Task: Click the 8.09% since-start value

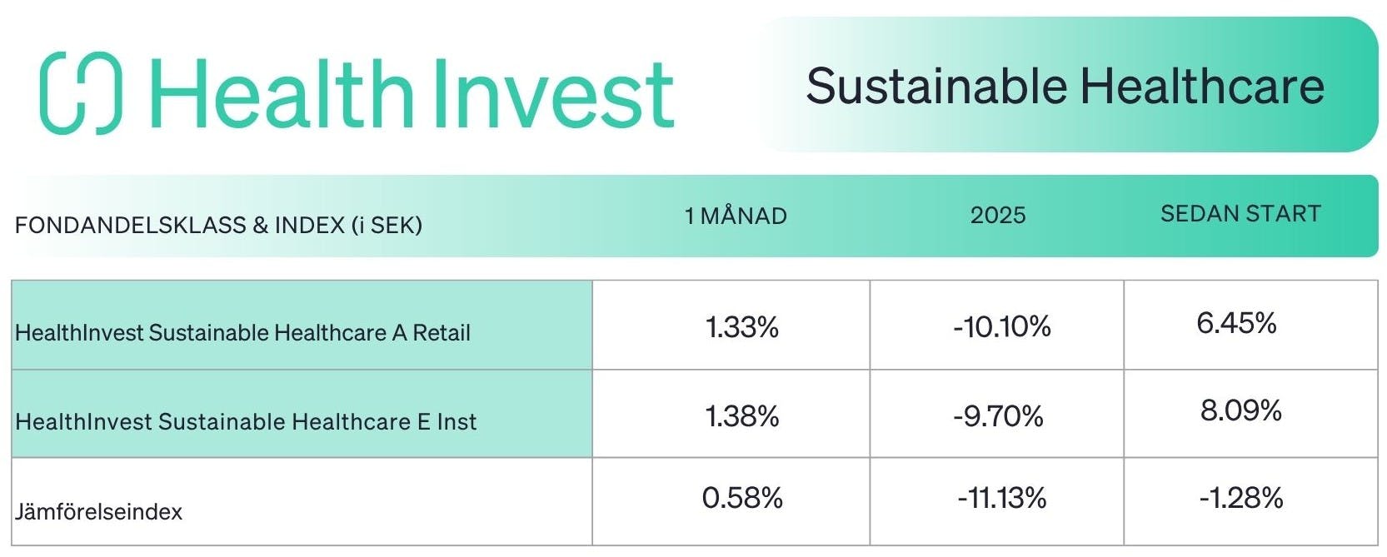Action: click(1240, 410)
